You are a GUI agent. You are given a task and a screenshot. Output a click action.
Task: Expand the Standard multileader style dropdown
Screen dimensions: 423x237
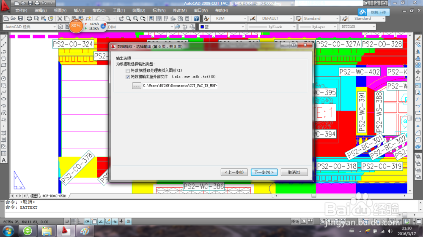[383, 18]
